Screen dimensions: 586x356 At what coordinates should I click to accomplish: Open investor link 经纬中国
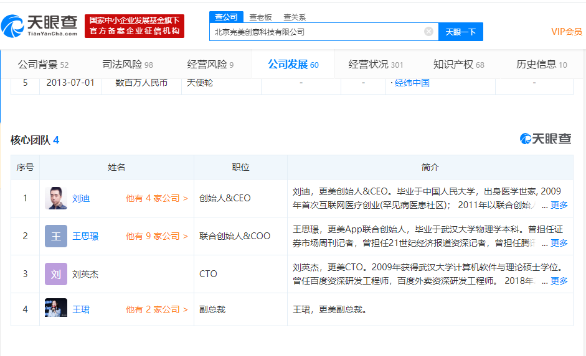click(x=412, y=83)
